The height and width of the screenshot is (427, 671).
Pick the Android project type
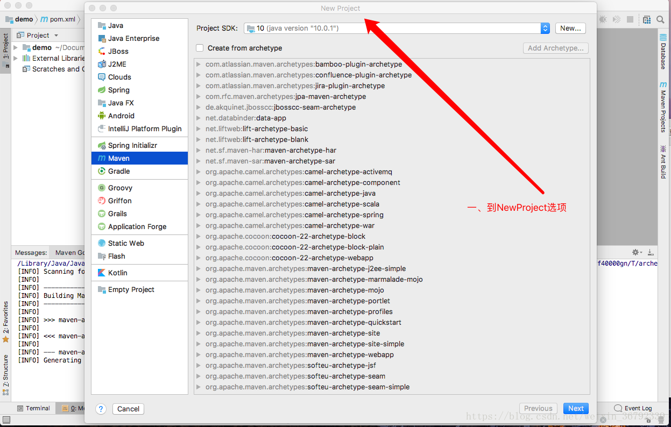(139, 116)
